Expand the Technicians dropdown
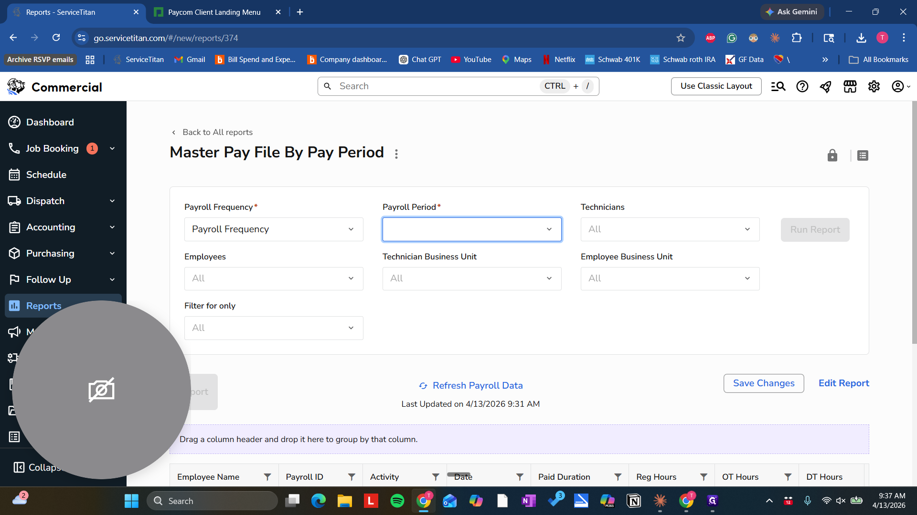The image size is (917, 515). click(x=670, y=229)
